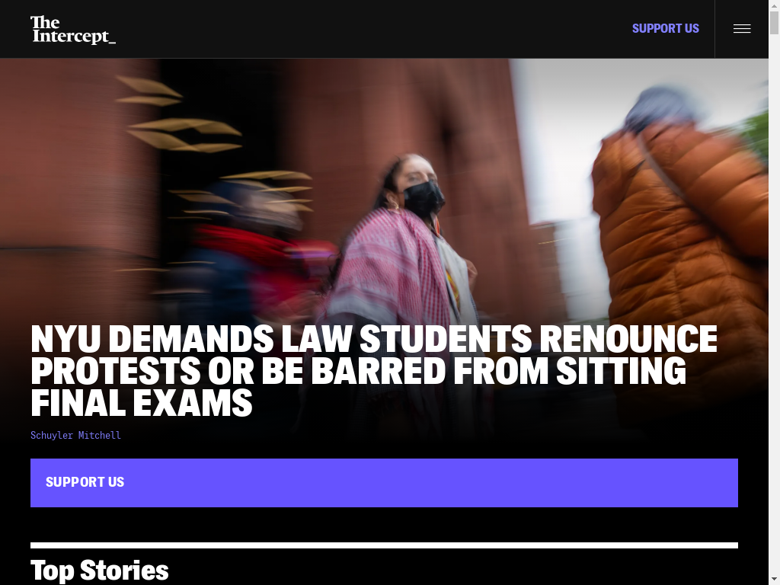Image resolution: width=780 pixels, height=585 pixels.
Task: Click "FINAL EXAMS" in the headline
Action: pyautogui.click(x=142, y=403)
